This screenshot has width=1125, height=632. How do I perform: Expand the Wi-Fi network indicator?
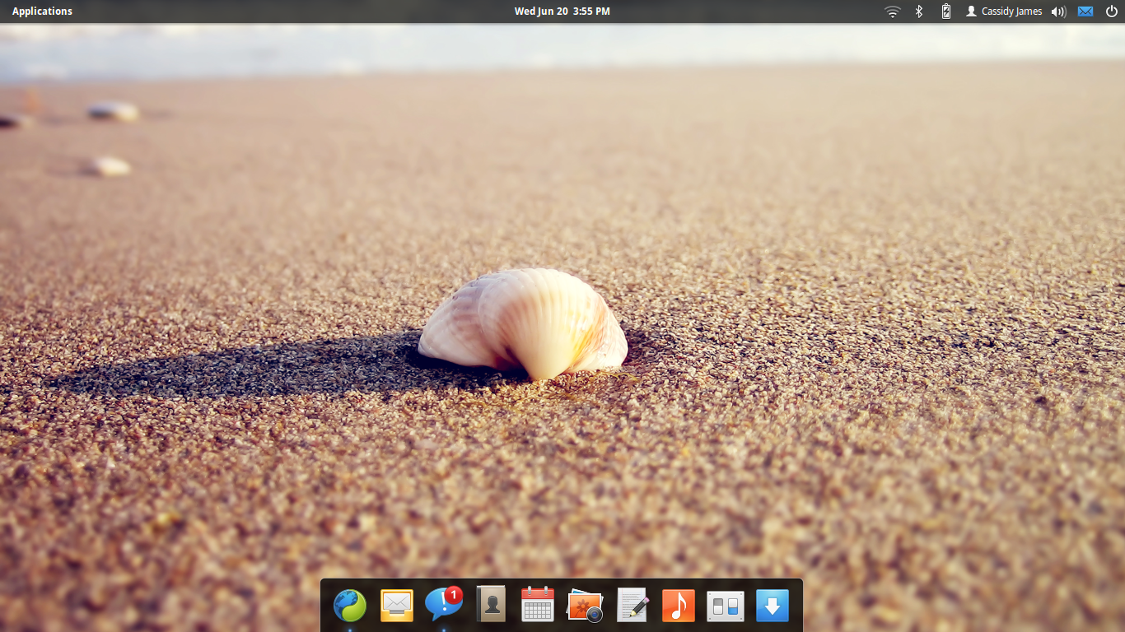tap(893, 12)
